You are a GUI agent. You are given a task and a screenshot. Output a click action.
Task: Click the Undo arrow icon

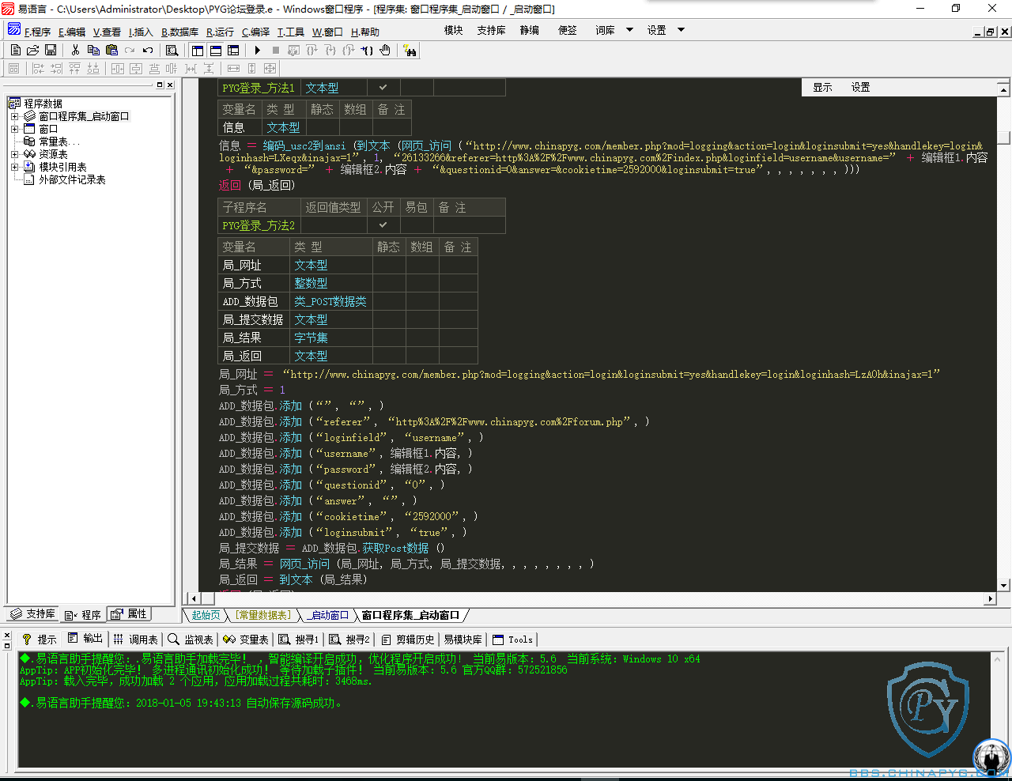pos(148,50)
